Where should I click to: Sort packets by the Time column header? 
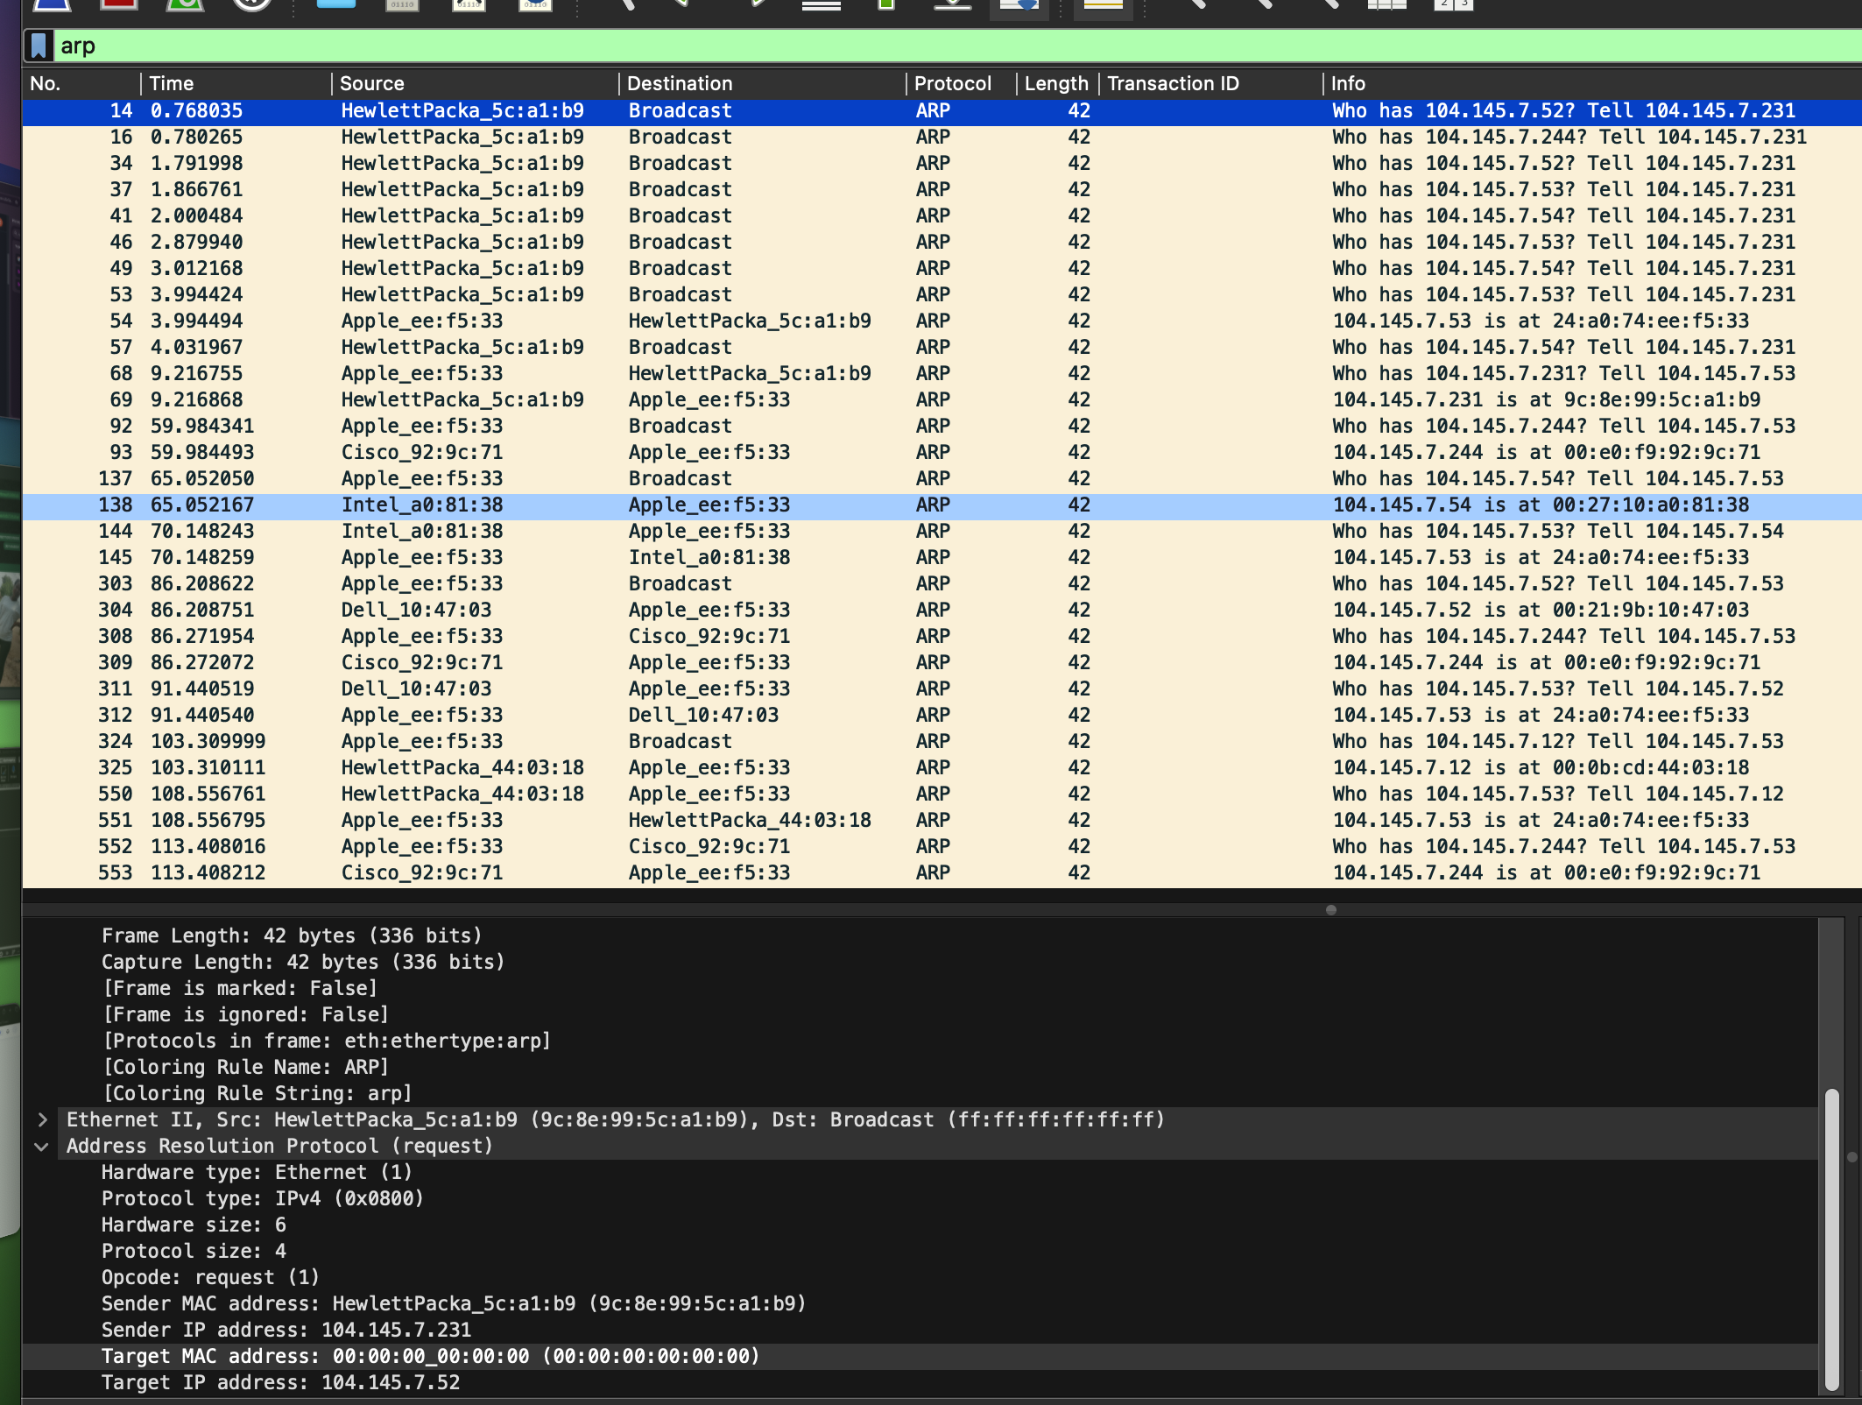[172, 83]
